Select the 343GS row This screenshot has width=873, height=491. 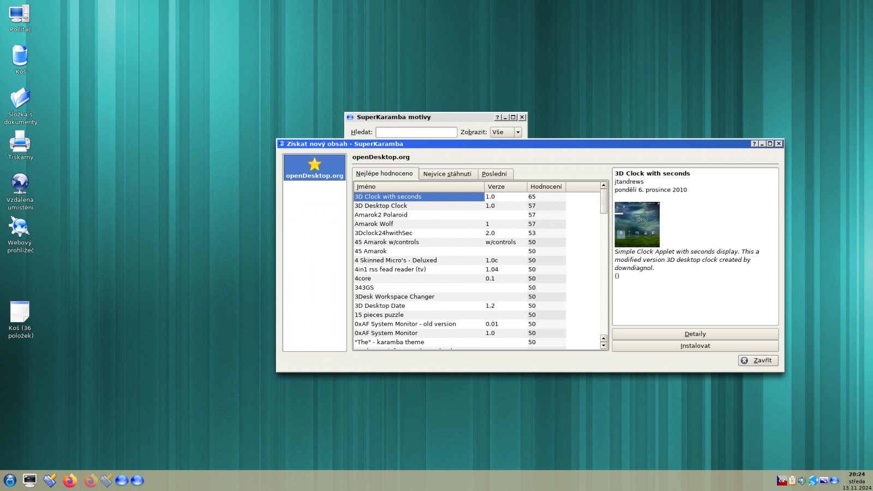459,288
